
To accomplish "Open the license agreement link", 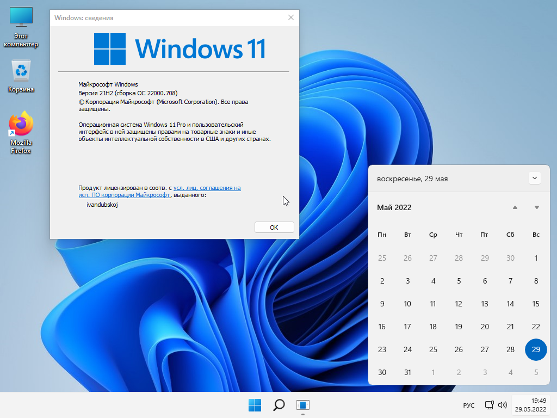I will coord(207,188).
